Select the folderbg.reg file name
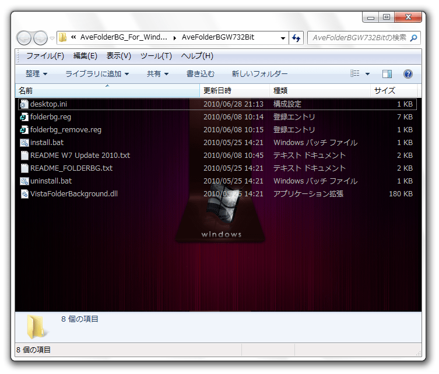The image size is (439, 374). tap(51, 117)
